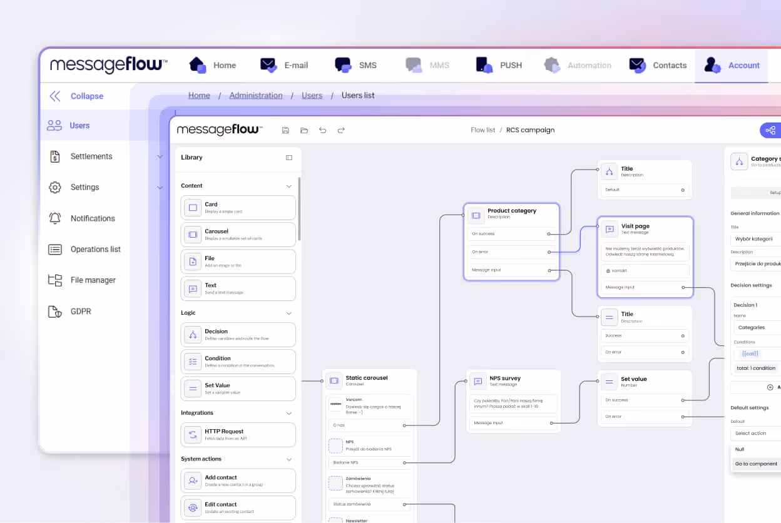Toggle the Library panel layout icon

[x=288, y=158]
